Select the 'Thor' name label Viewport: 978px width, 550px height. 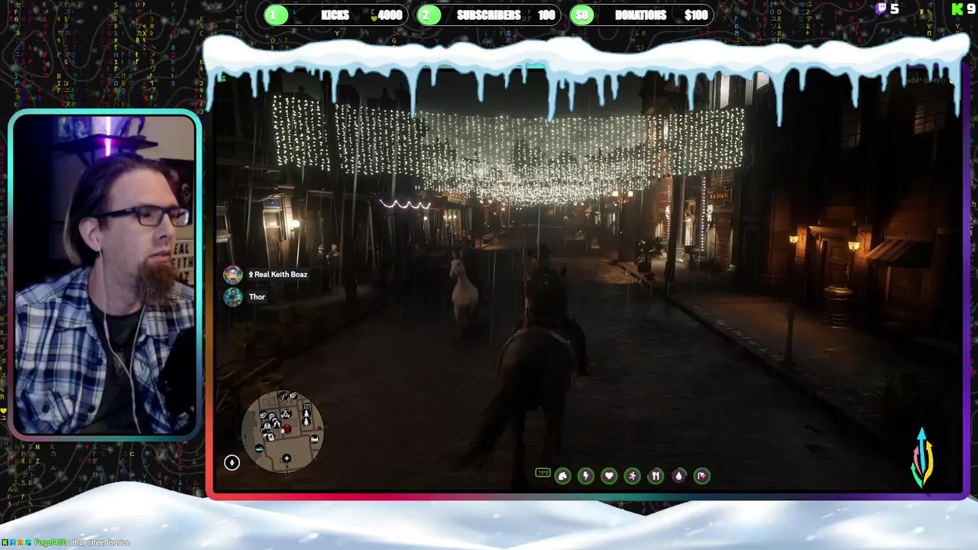tap(257, 297)
